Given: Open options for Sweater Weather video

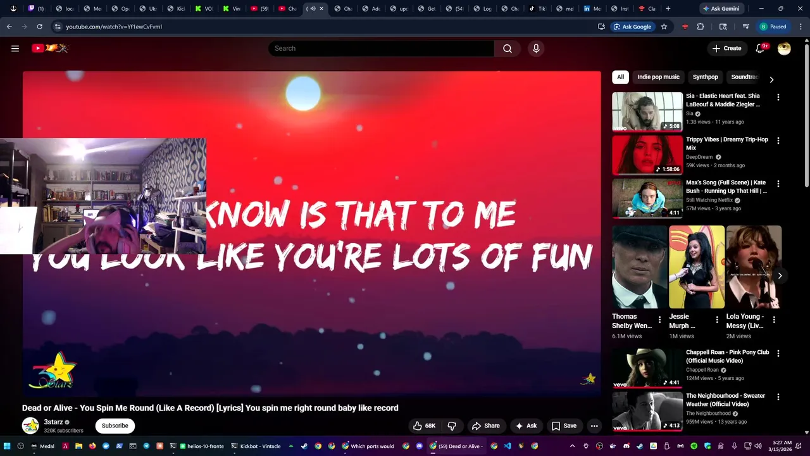Looking at the screenshot, I should point(778,396).
